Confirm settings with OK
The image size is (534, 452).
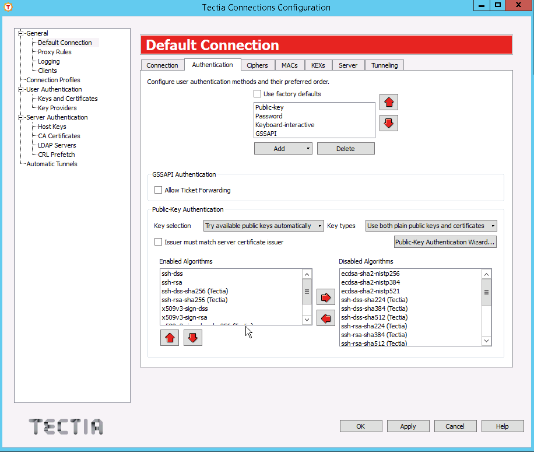(361, 426)
